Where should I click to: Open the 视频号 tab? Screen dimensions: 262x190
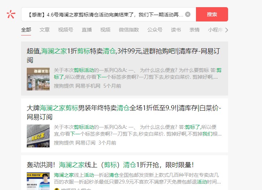(66, 30)
